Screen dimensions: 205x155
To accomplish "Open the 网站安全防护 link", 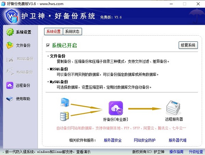I will coord(144,140).
